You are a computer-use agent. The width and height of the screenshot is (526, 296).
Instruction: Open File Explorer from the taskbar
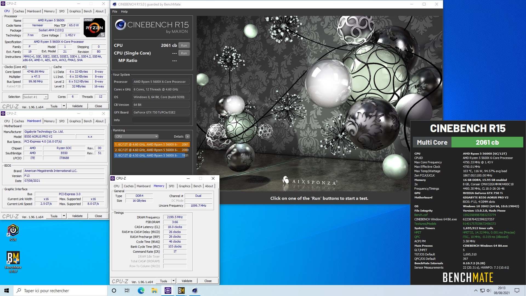[x=154, y=291]
